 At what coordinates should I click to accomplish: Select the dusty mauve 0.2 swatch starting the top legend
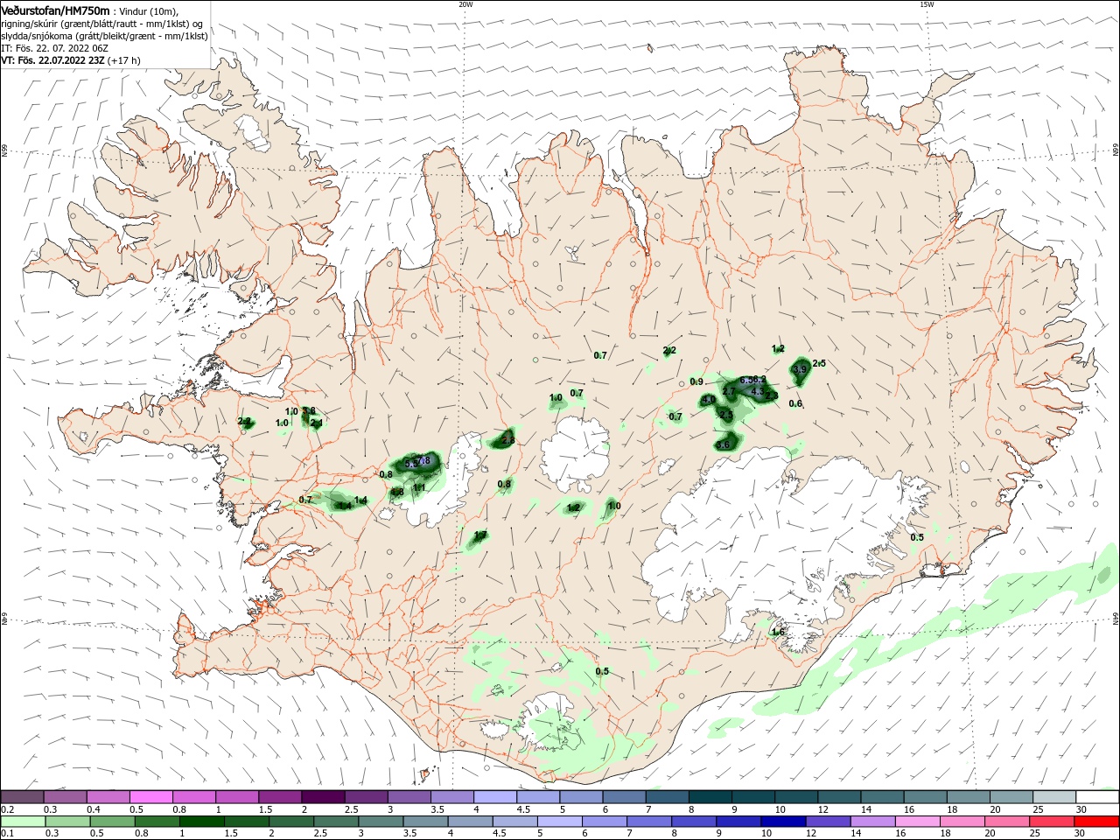tap(22, 797)
